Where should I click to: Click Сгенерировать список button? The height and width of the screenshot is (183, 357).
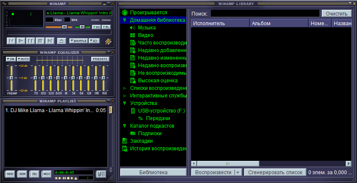(x=275, y=173)
